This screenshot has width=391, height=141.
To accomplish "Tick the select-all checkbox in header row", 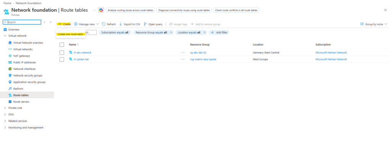I will point(62,45).
